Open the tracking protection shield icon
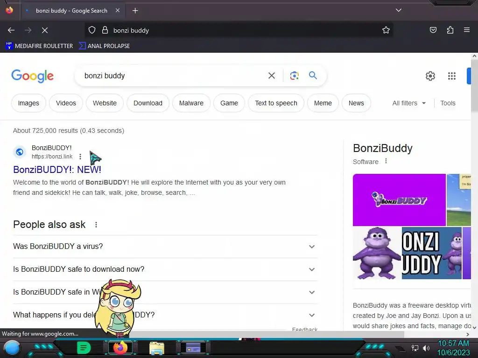Image resolution: width=478 pixels, height=358 pixels. pyautogui.click(x=92, y=30)
